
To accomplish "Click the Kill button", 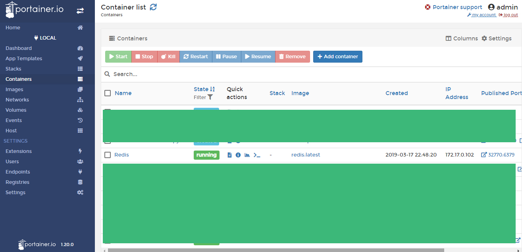I will [168, 57].
